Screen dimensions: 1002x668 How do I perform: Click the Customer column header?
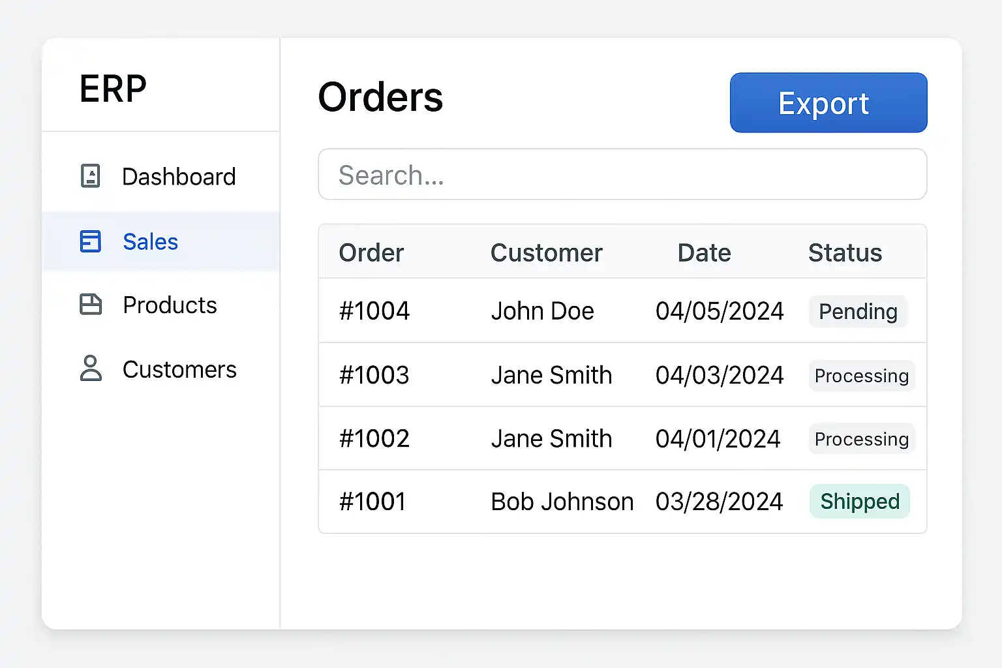point(546,253)
